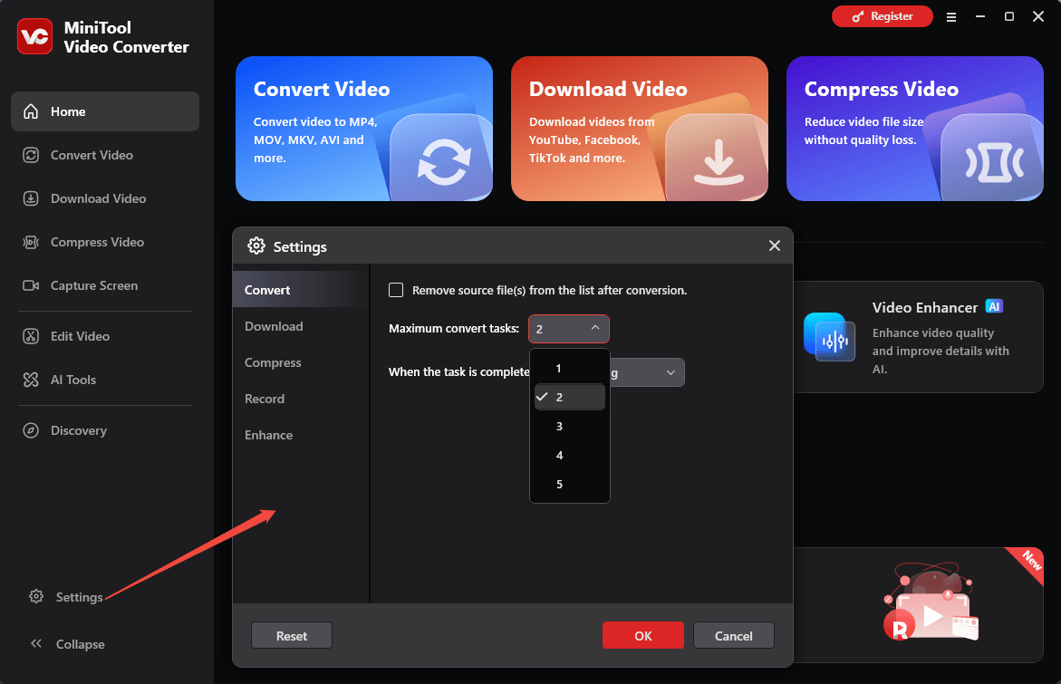Click the gear icon in Settings dialog title
The height and width of the screenshot is (684, 1061).
(256, 246)
